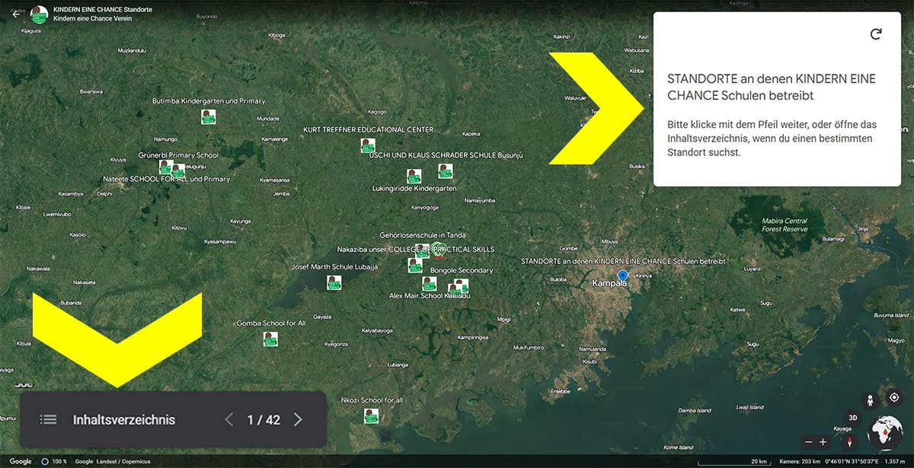Click the green heart placemark near Tanda
The image size is (914, 468).
439,249
